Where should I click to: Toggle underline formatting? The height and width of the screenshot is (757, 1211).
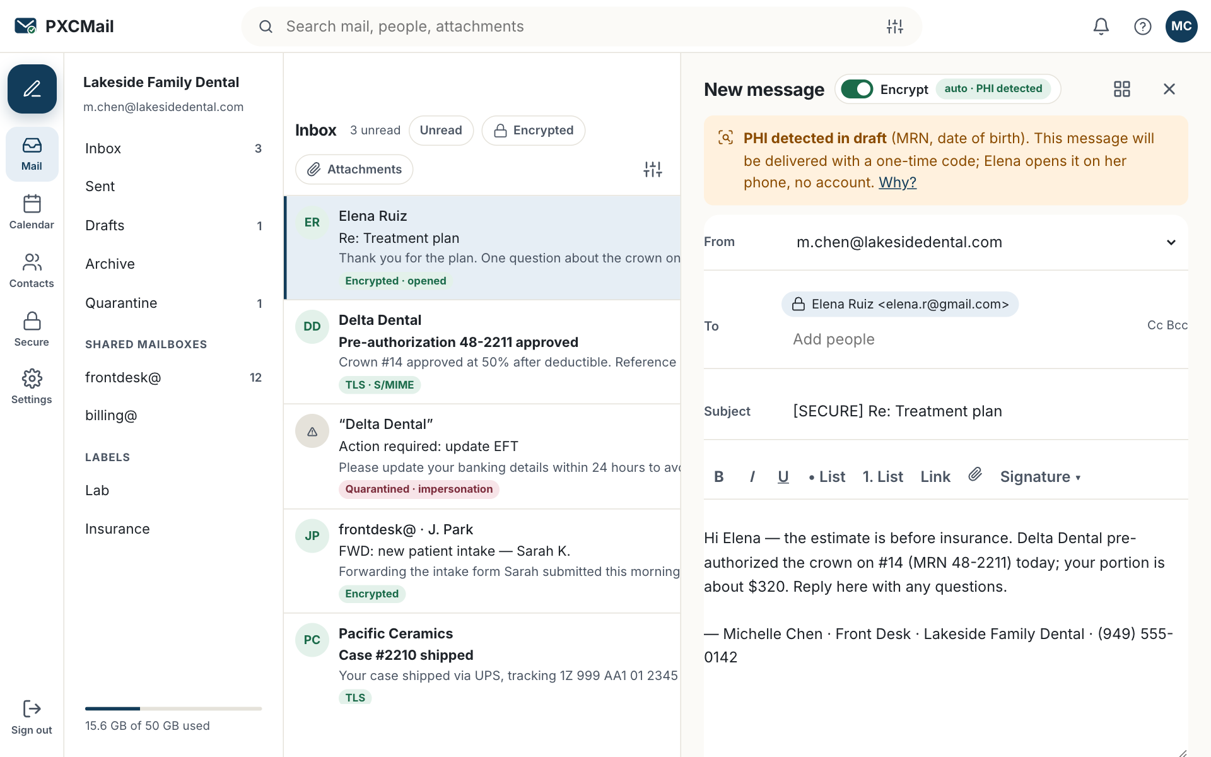(x=783, y=476)
